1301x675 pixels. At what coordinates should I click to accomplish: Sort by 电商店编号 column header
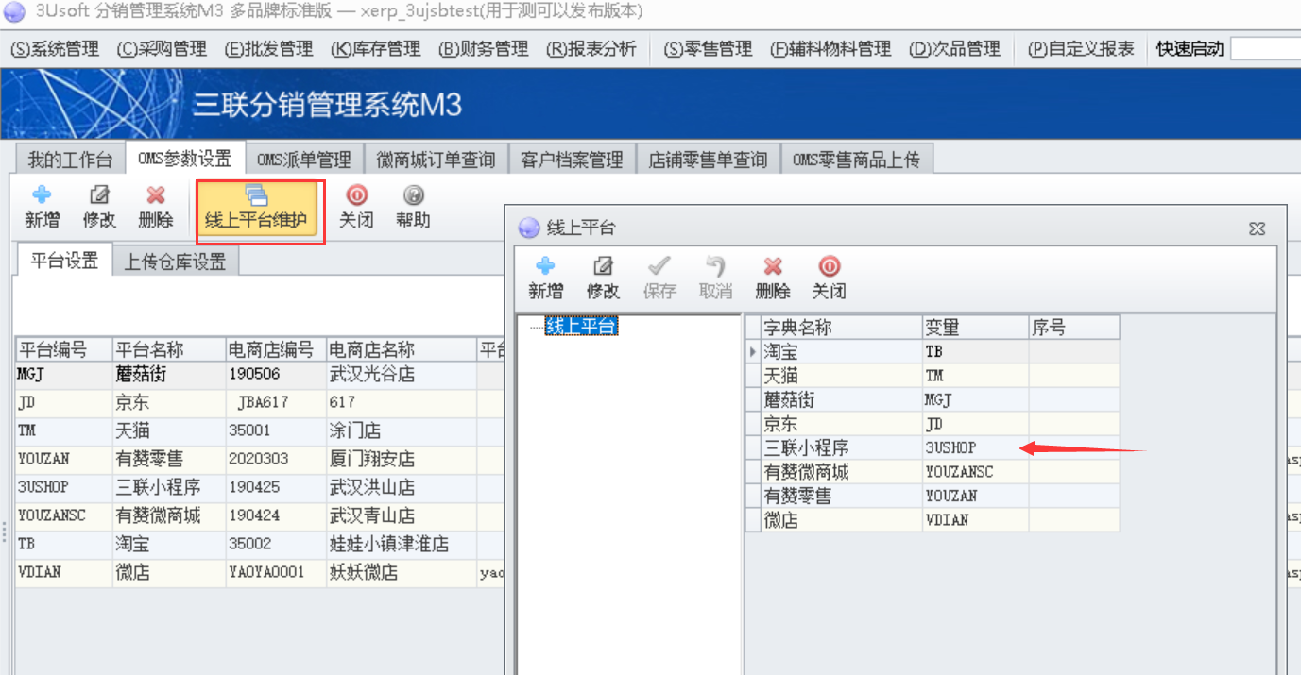coord(276,350)
